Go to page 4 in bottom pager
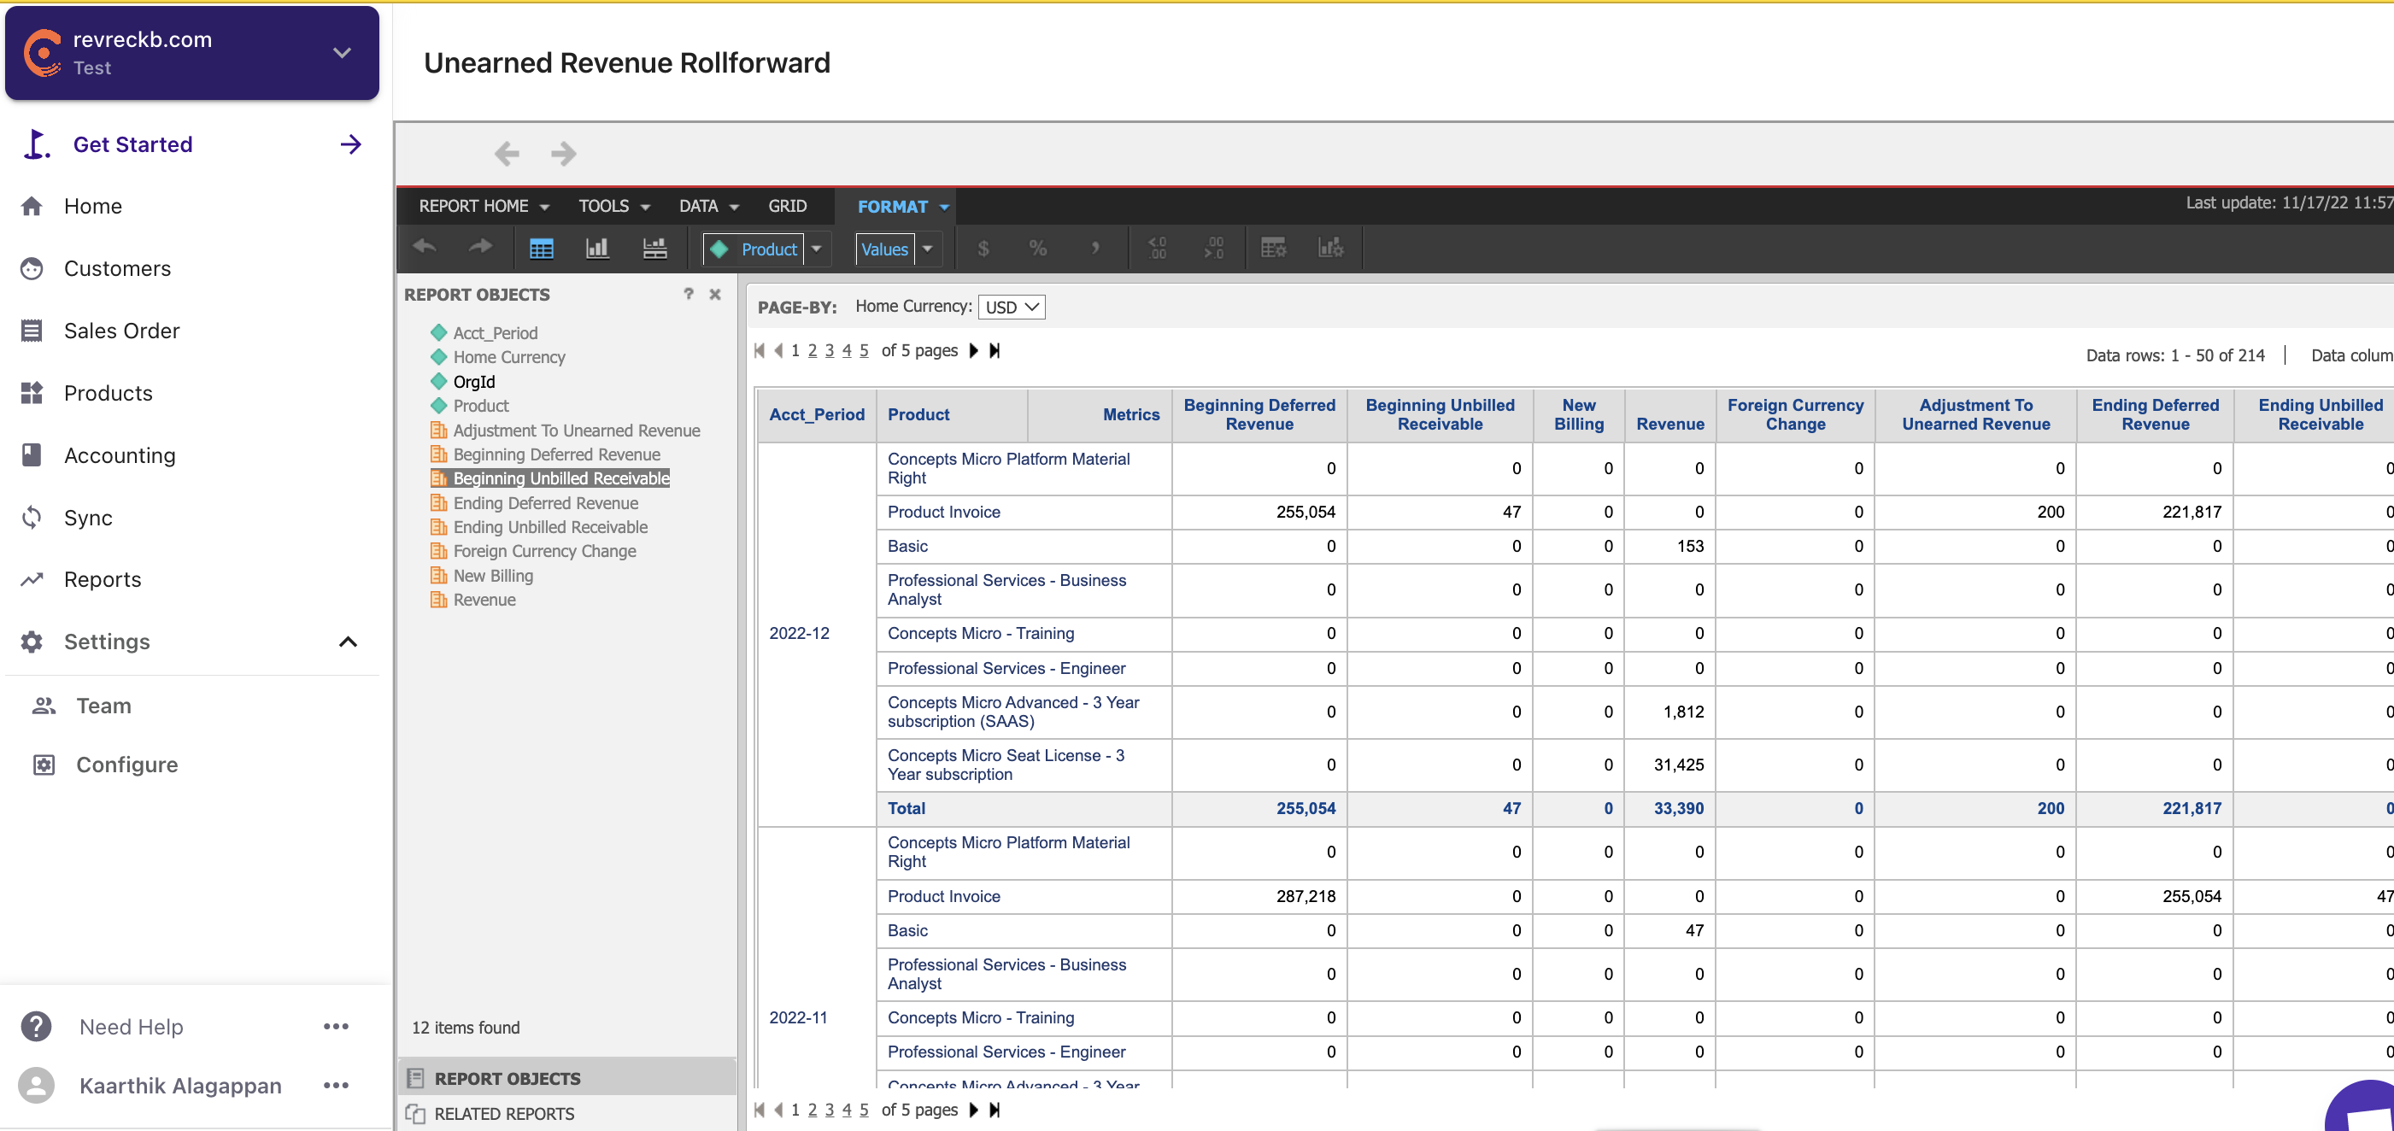 (x=847, y=1110)
